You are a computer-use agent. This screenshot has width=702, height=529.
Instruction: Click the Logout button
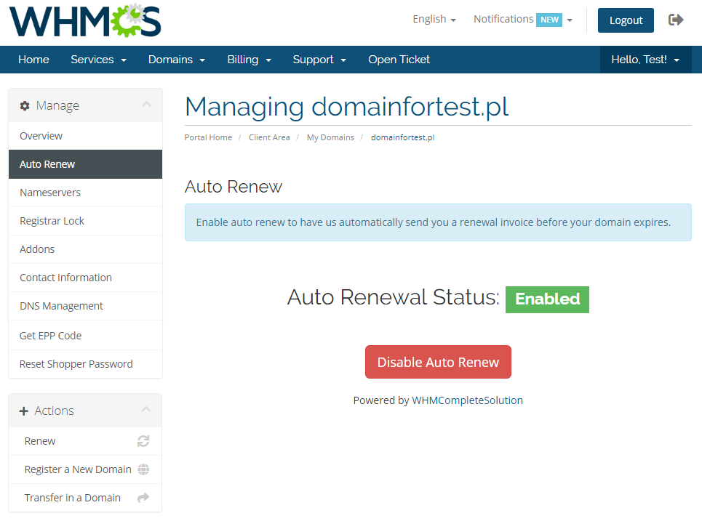626,20
